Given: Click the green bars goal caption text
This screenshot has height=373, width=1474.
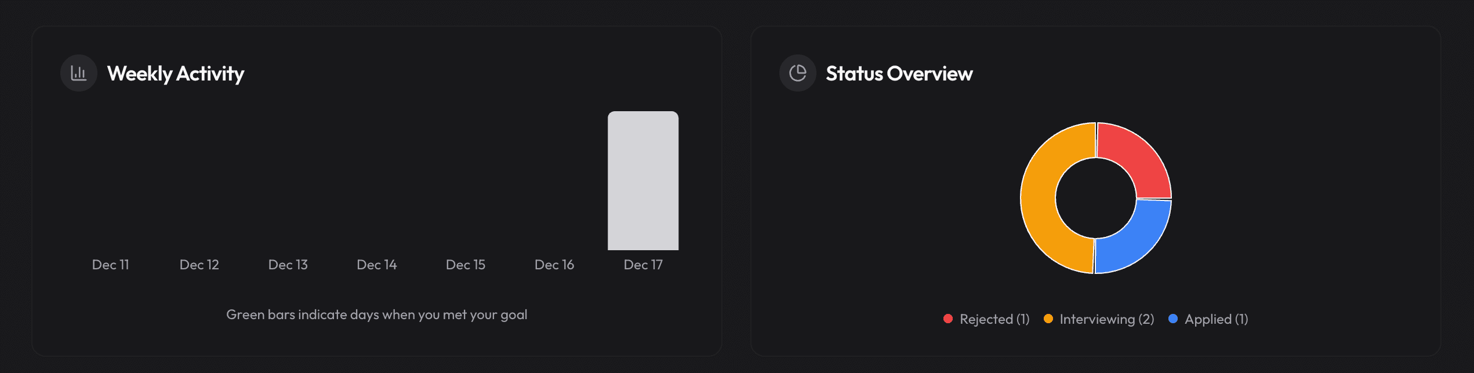Looking at the screenshot, I should click(376, 315).
